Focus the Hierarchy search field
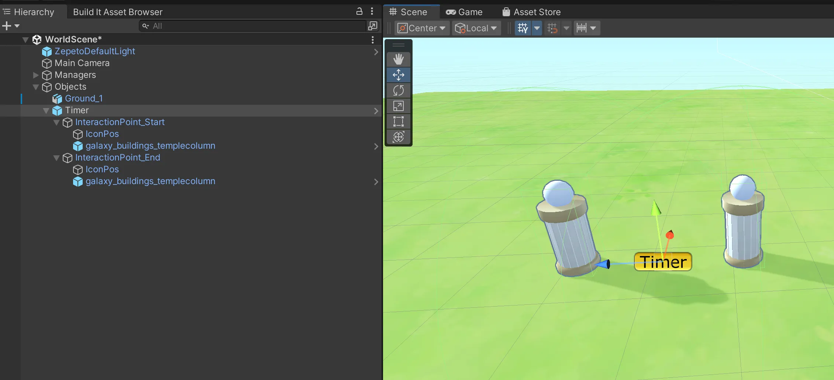The height and width of the screenshot is (380, 834). coord(253,26)
